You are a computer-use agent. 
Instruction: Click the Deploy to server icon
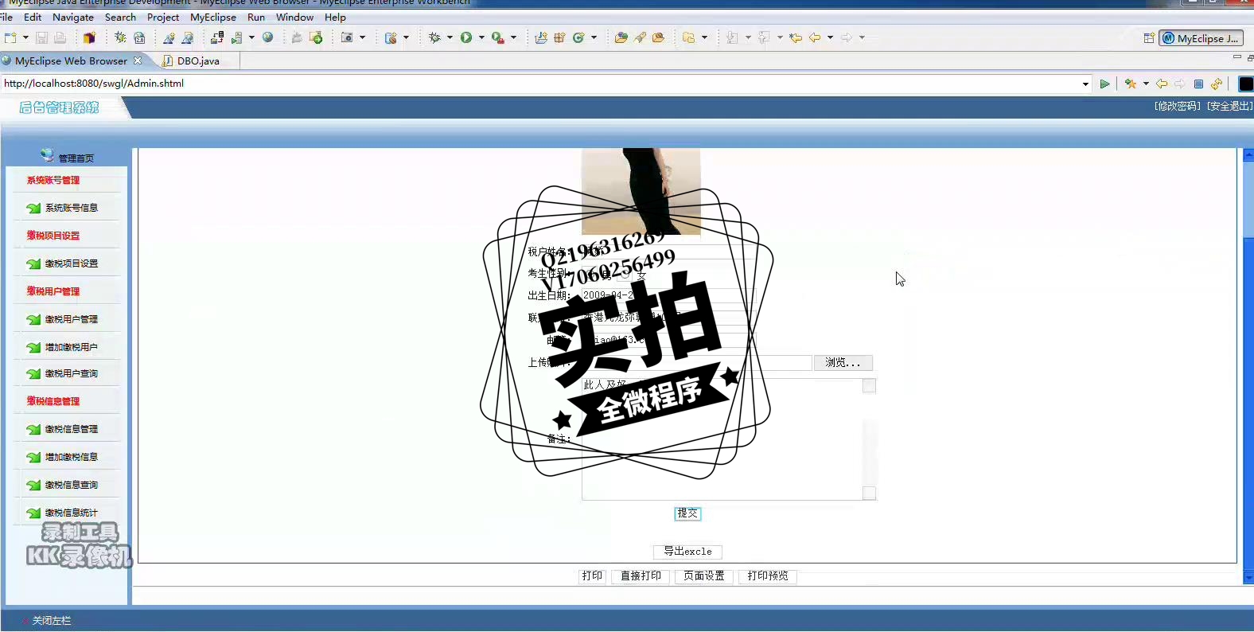pos(216,37)
